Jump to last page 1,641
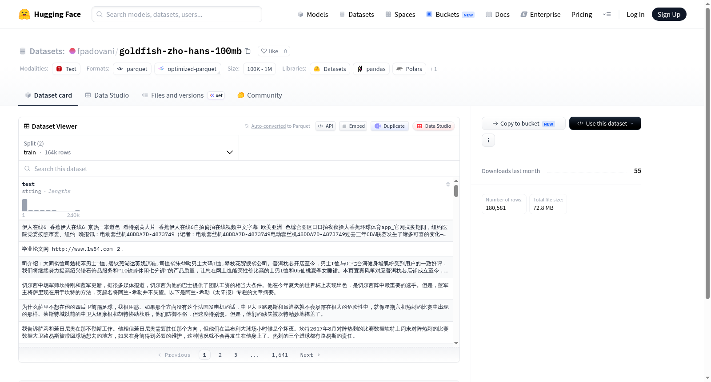The width and height of the screenshot is (711, 382). 280,355
